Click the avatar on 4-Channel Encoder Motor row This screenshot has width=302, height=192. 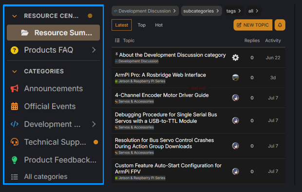pyautogui.click(x=235, y=98)
